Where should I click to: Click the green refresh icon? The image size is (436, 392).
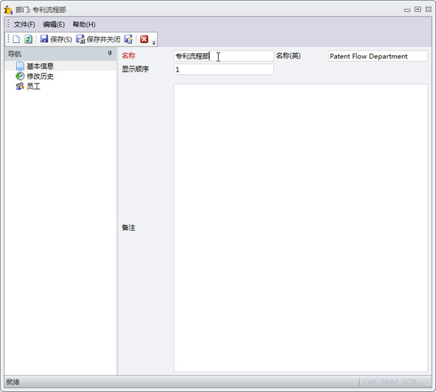[x=28, y=39]
